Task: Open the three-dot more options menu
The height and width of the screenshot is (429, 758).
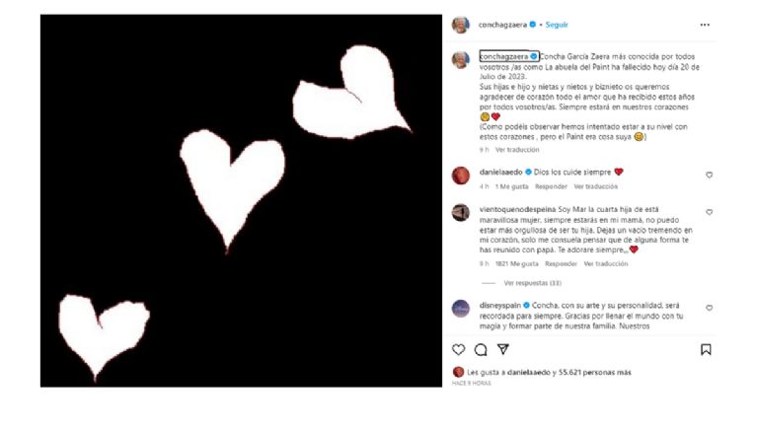Action: 705,25
